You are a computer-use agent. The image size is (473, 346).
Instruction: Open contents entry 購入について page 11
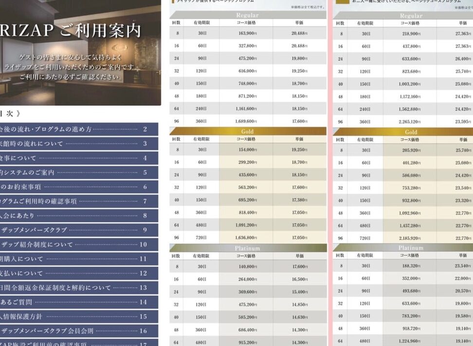click(x=79, y=259)
